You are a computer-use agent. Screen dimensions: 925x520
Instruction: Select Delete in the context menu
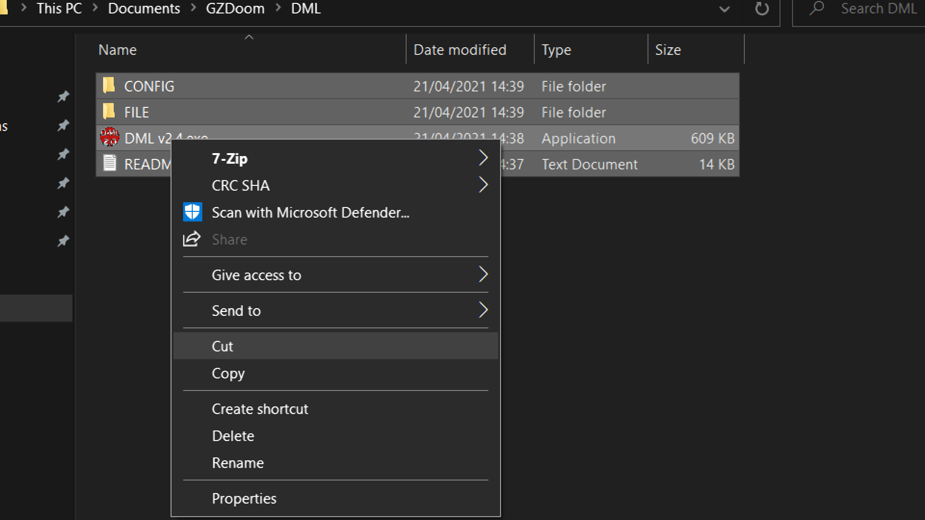tap(233, 436)
